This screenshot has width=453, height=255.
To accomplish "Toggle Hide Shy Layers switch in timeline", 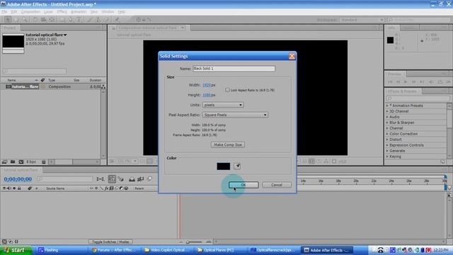I will [x=132, y=179].
